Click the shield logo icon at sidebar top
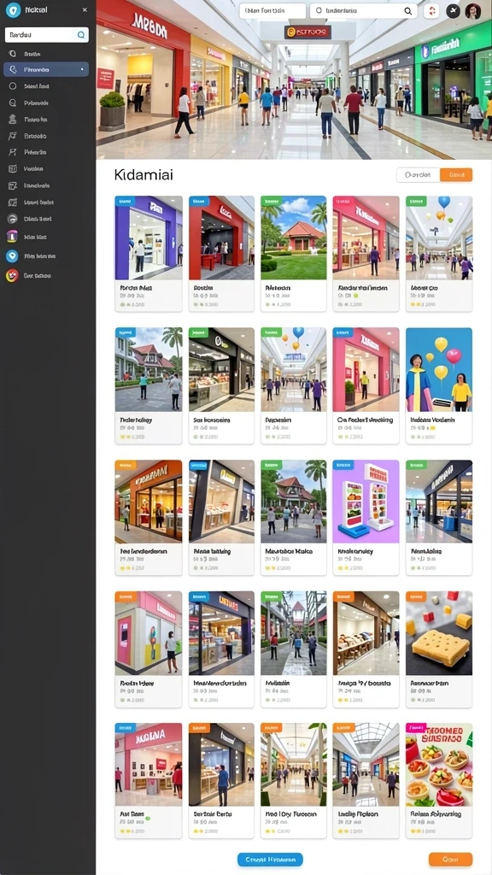 pyautogui.click(x=13, y=9)
